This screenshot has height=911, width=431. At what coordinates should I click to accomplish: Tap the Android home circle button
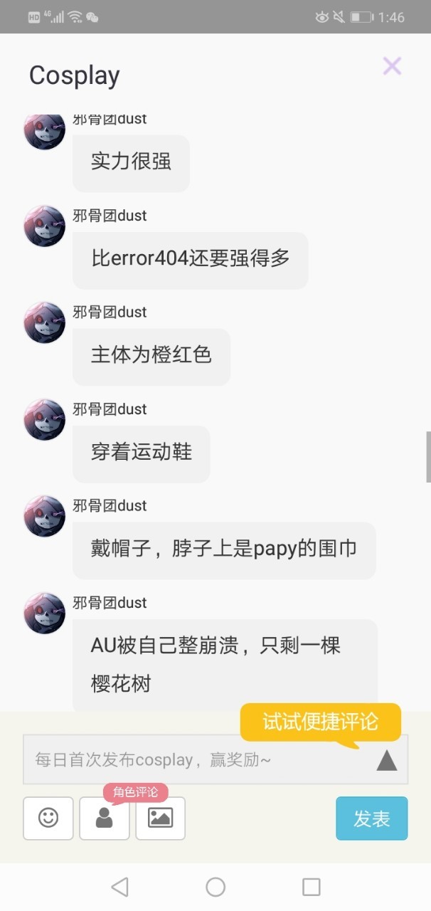pos(215,887)
